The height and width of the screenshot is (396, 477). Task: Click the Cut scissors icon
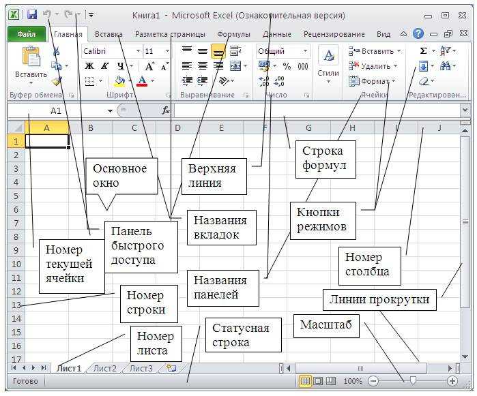point(56,51)
